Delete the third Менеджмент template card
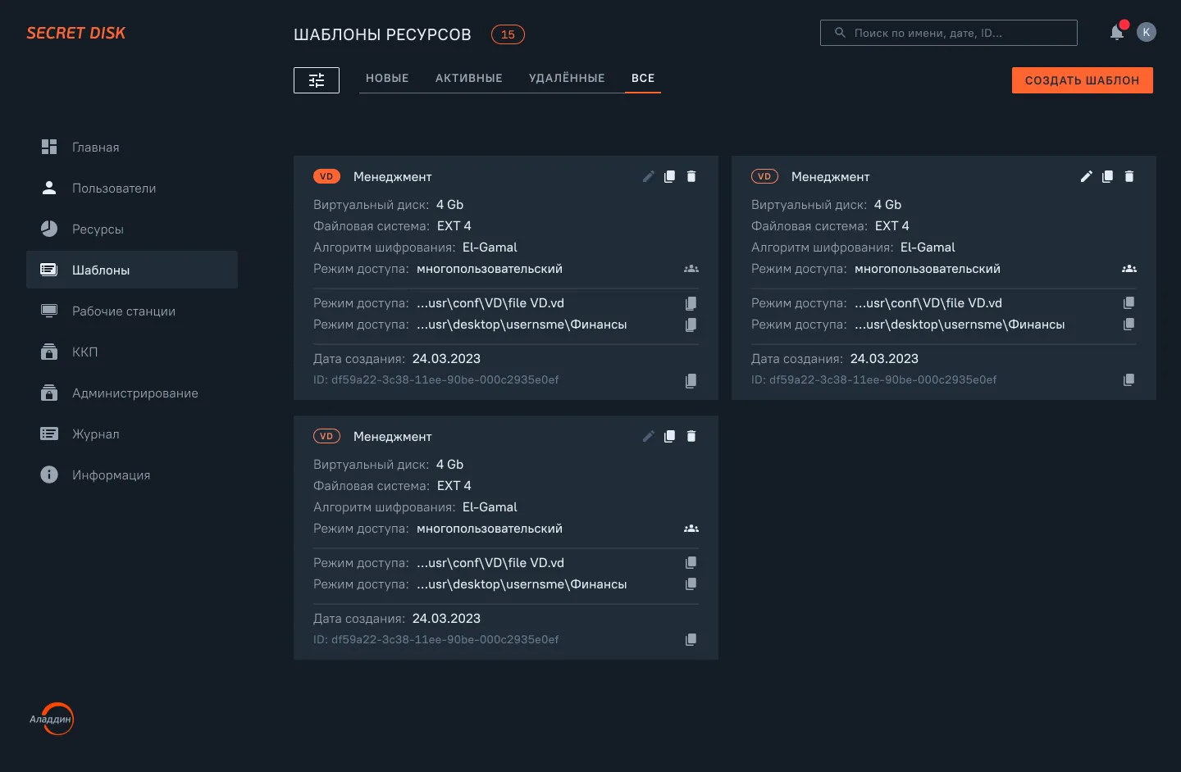Image resolution: width=1181 pixels, height=772 pixels. point(691,436)
